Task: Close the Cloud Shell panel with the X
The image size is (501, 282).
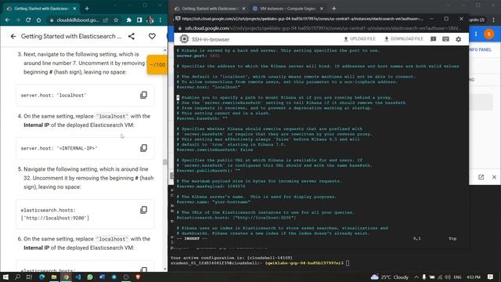Action: [x=494, y=177]
